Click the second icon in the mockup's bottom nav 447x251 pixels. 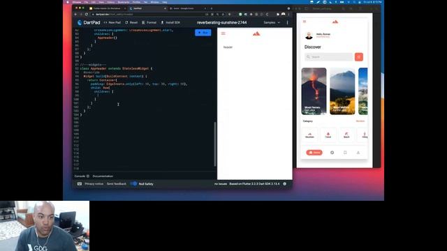coord(332,153)
